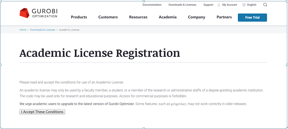Click the grbgetkey code text

pos(179,104)
